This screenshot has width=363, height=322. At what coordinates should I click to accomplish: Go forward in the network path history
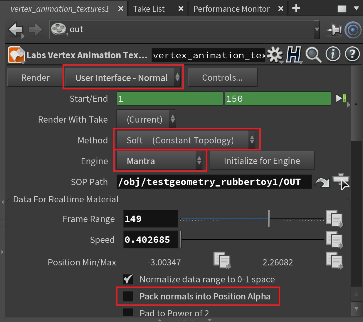tap(35, 30)
